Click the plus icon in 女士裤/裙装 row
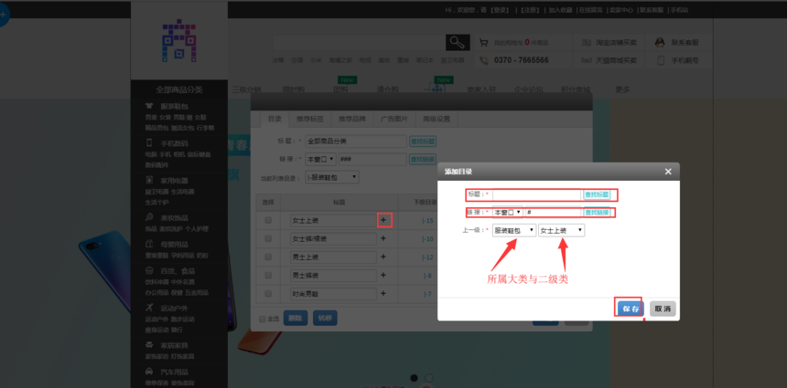Viewport: 787px width, 388px height. pos(383,239)
